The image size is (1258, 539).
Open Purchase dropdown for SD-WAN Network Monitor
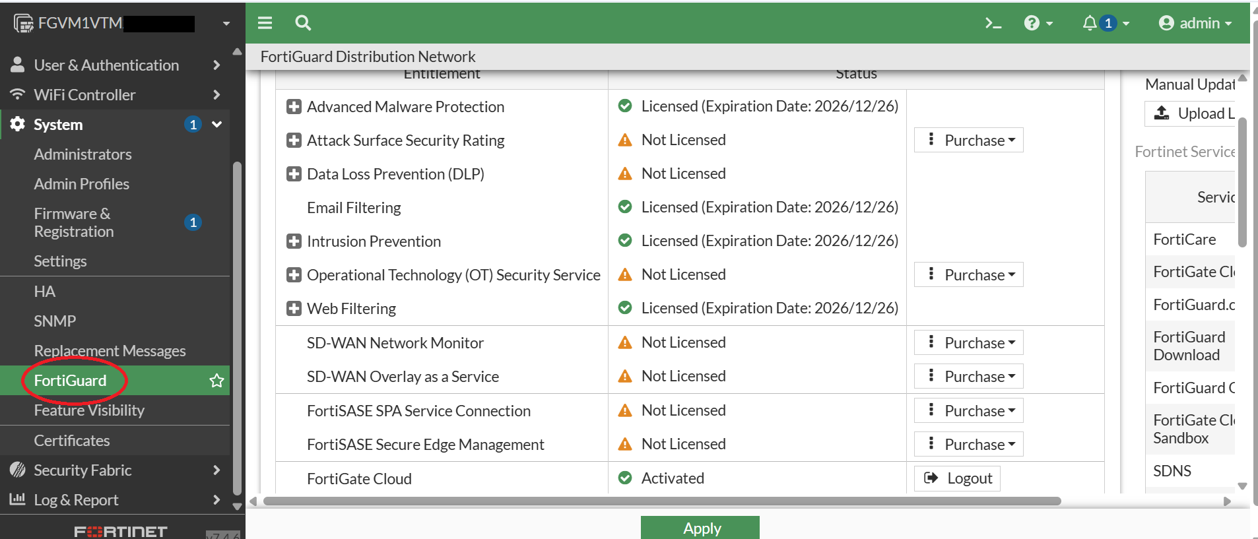tap(968, 343)
